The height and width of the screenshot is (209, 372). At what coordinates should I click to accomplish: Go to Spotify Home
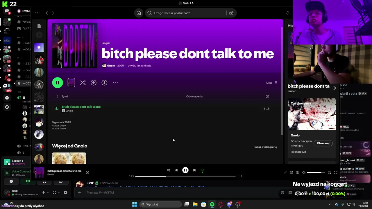(x=139, y=13)
